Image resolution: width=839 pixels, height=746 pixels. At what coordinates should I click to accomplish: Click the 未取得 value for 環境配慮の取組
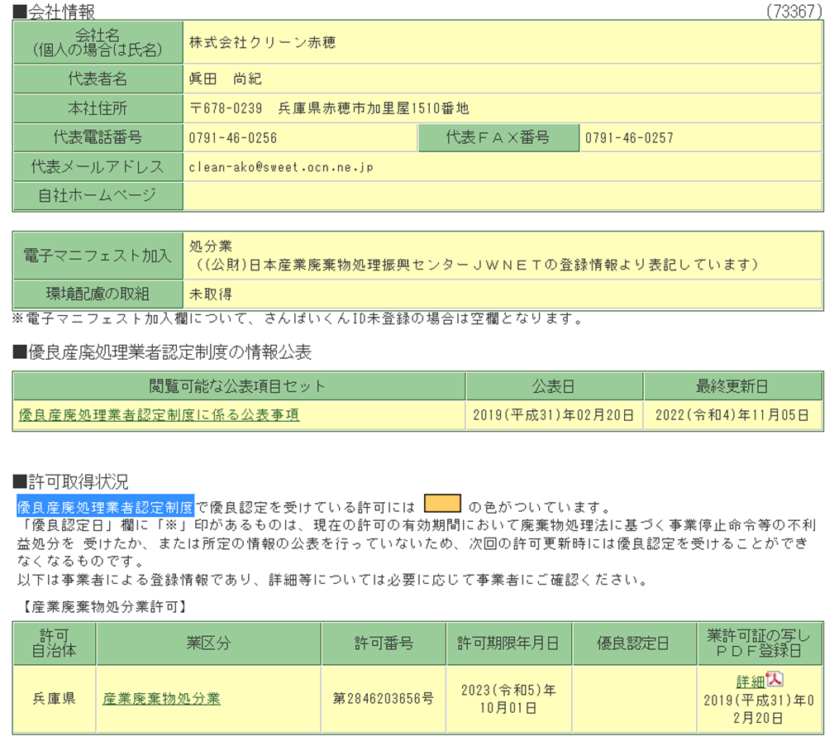[211, 294]
